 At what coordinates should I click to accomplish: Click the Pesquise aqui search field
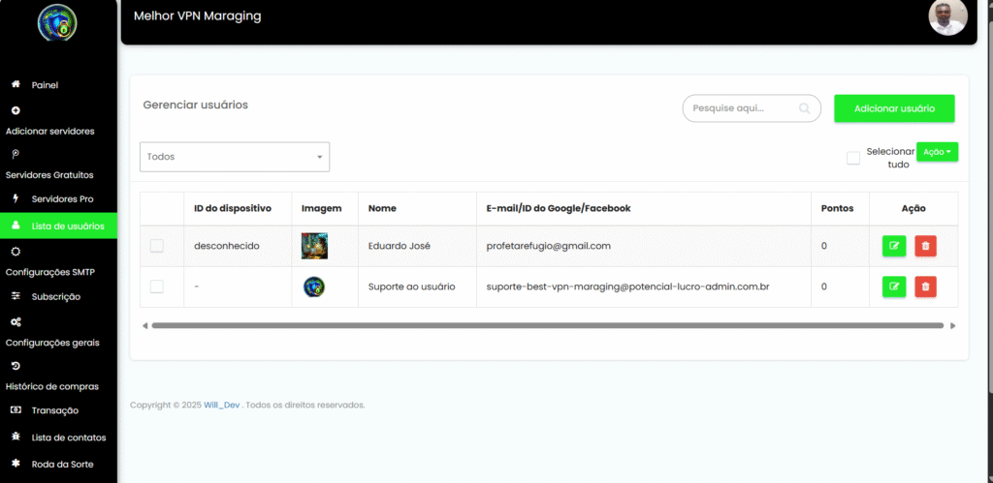(x=742, y=108)
